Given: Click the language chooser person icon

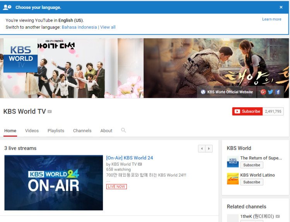Looking at the screenshot, I should tap(7, 7).
